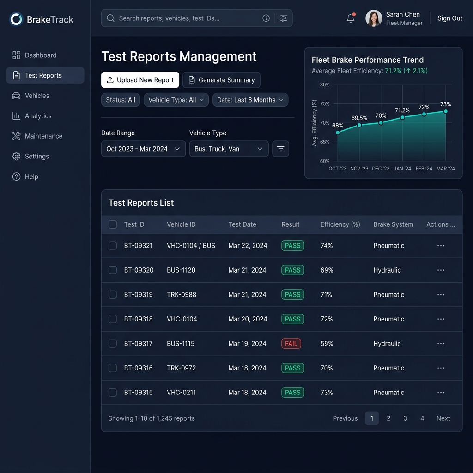Click the Vehicles car icon
Viewport: 473px width, 473px height.
click(x=16, y=96)
